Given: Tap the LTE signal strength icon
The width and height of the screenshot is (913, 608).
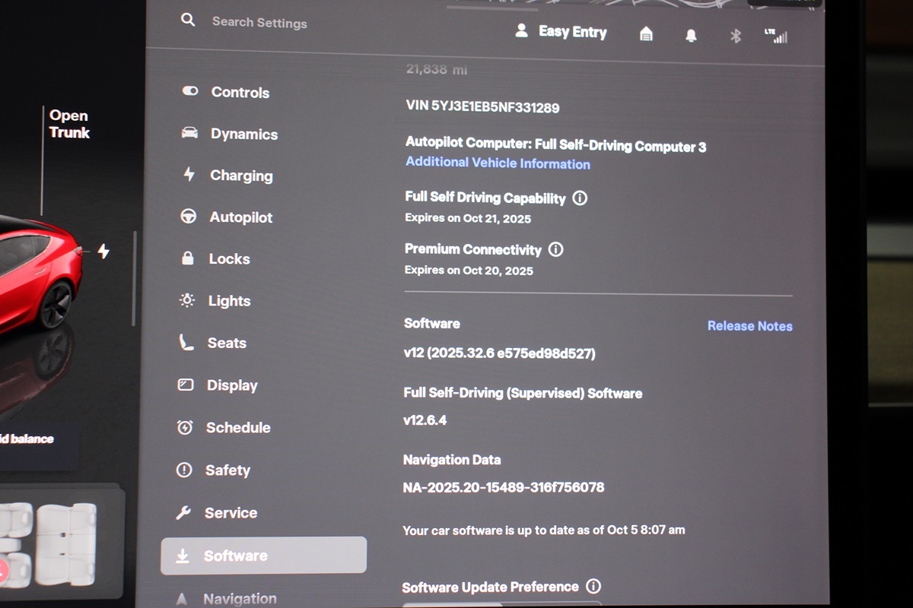Looking at the screenshot, I should (x=776, y=36).
